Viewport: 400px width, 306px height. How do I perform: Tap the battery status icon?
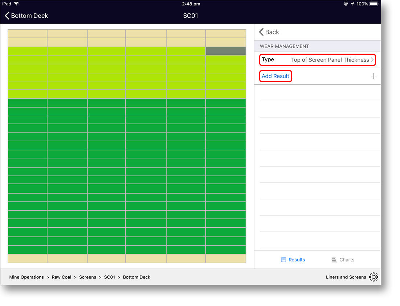pyautogui.click(x=374, y=4)
